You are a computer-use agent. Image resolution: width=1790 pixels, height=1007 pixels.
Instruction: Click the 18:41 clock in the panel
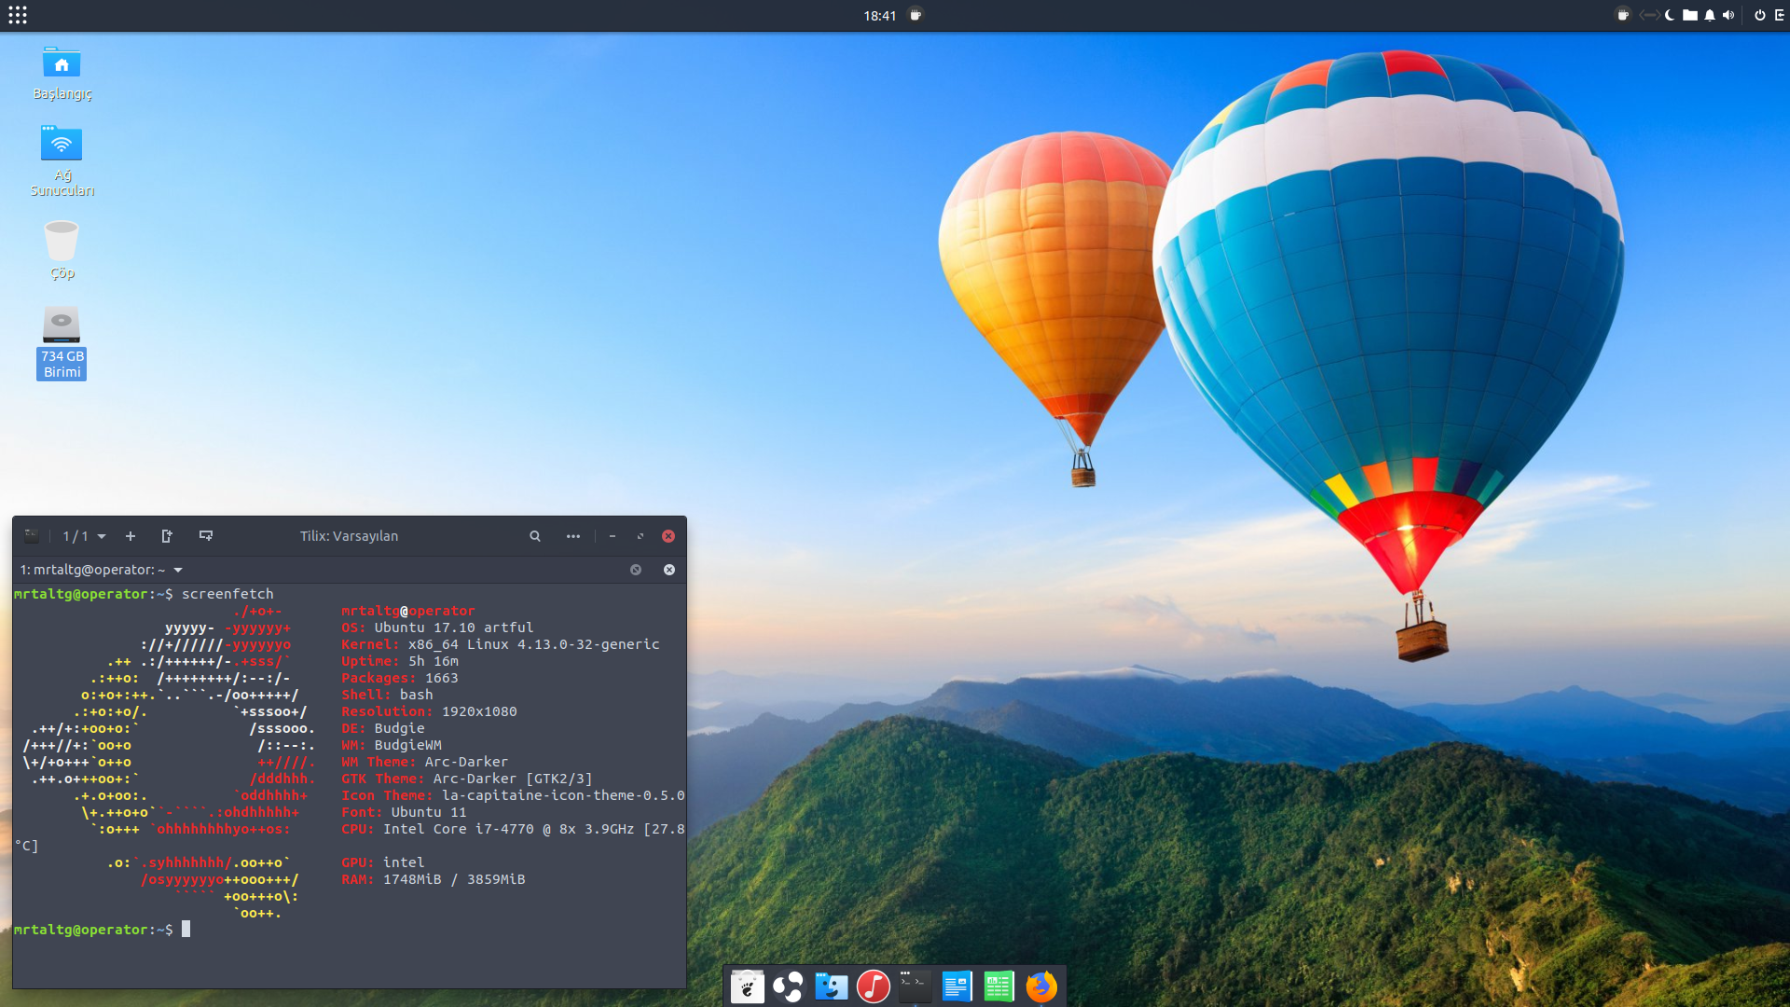(879, 16)
